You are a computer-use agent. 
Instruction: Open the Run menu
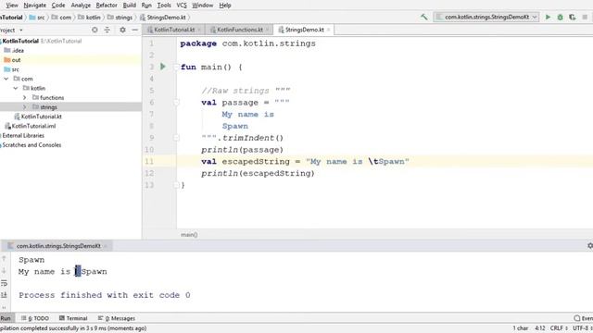click(x=146, y=6)
